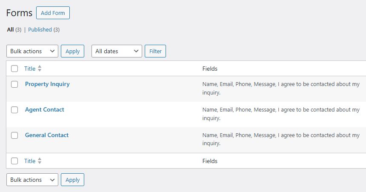Open the Property Inquiry form
366x192 pixels.
(47, 84)
